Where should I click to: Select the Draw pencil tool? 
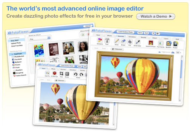[116, 41]
